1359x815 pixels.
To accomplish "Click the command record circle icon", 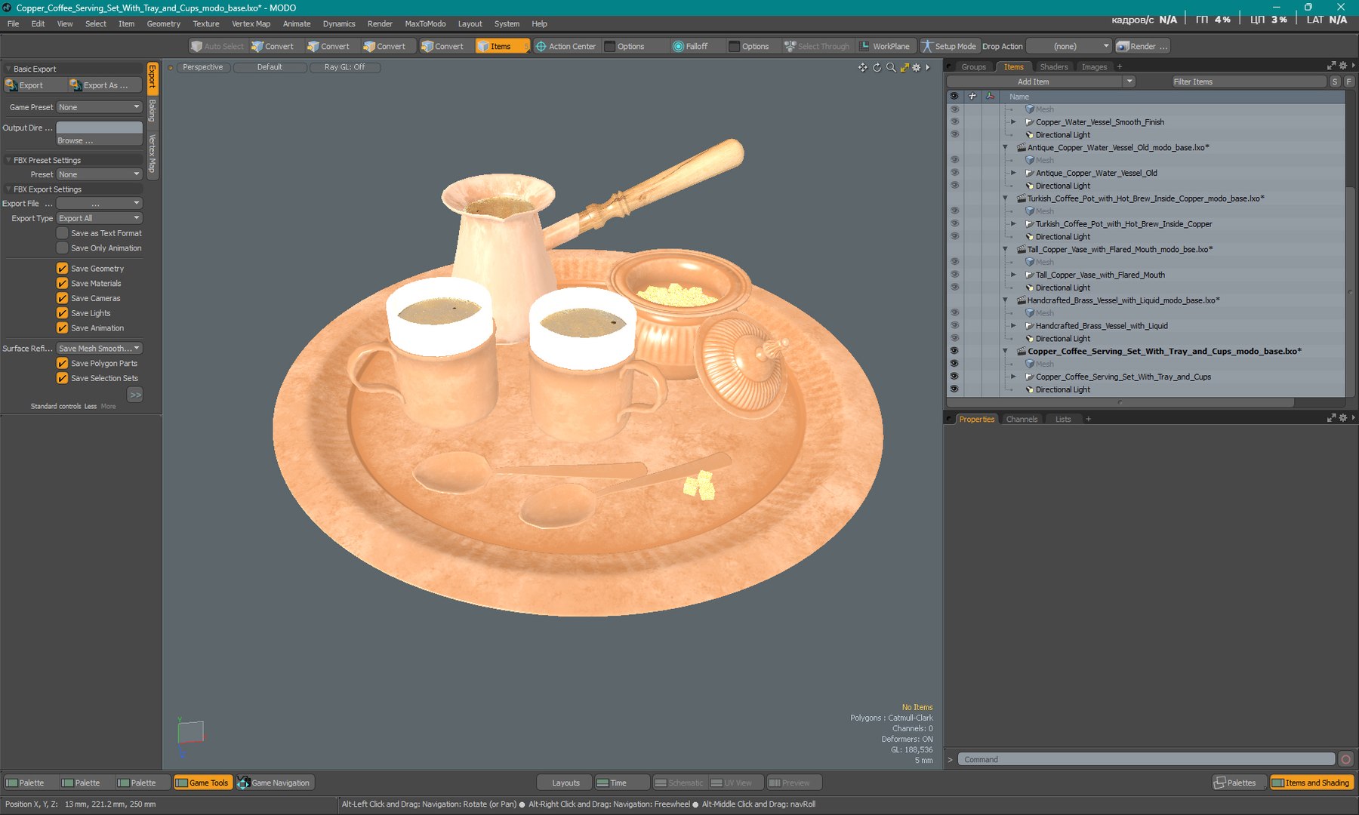I will (1345, 759).
